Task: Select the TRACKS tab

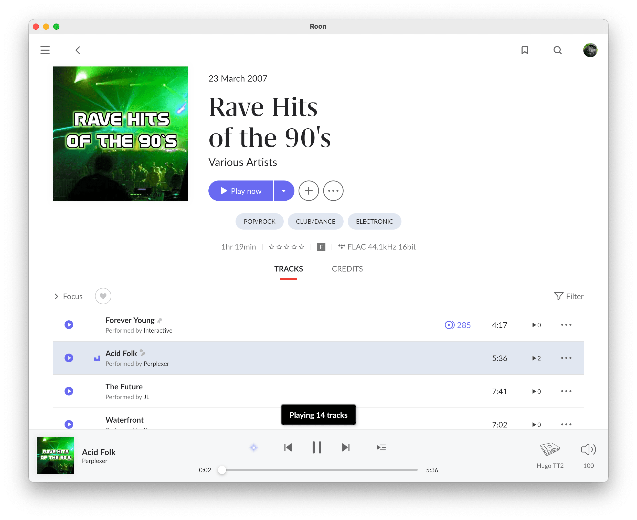Action: (x=288, y=269)
